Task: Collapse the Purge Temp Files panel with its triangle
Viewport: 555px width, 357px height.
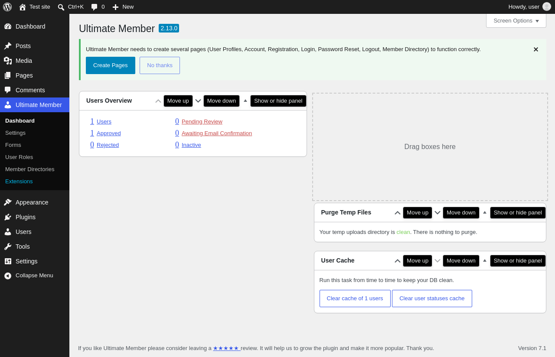Action: pyautogui.click(x=485, y=212)
